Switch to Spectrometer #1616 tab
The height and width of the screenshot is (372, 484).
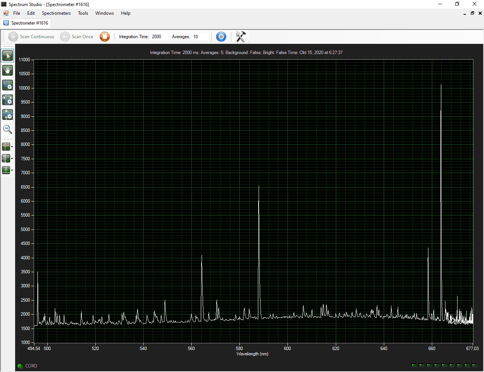coord(26,23)
